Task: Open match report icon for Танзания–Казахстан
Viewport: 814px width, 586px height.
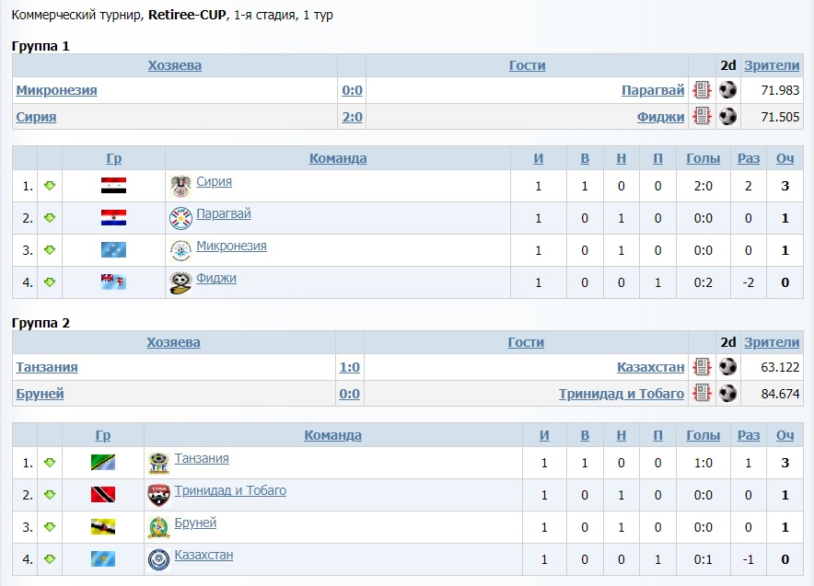Action: click(x=703, y=367)
